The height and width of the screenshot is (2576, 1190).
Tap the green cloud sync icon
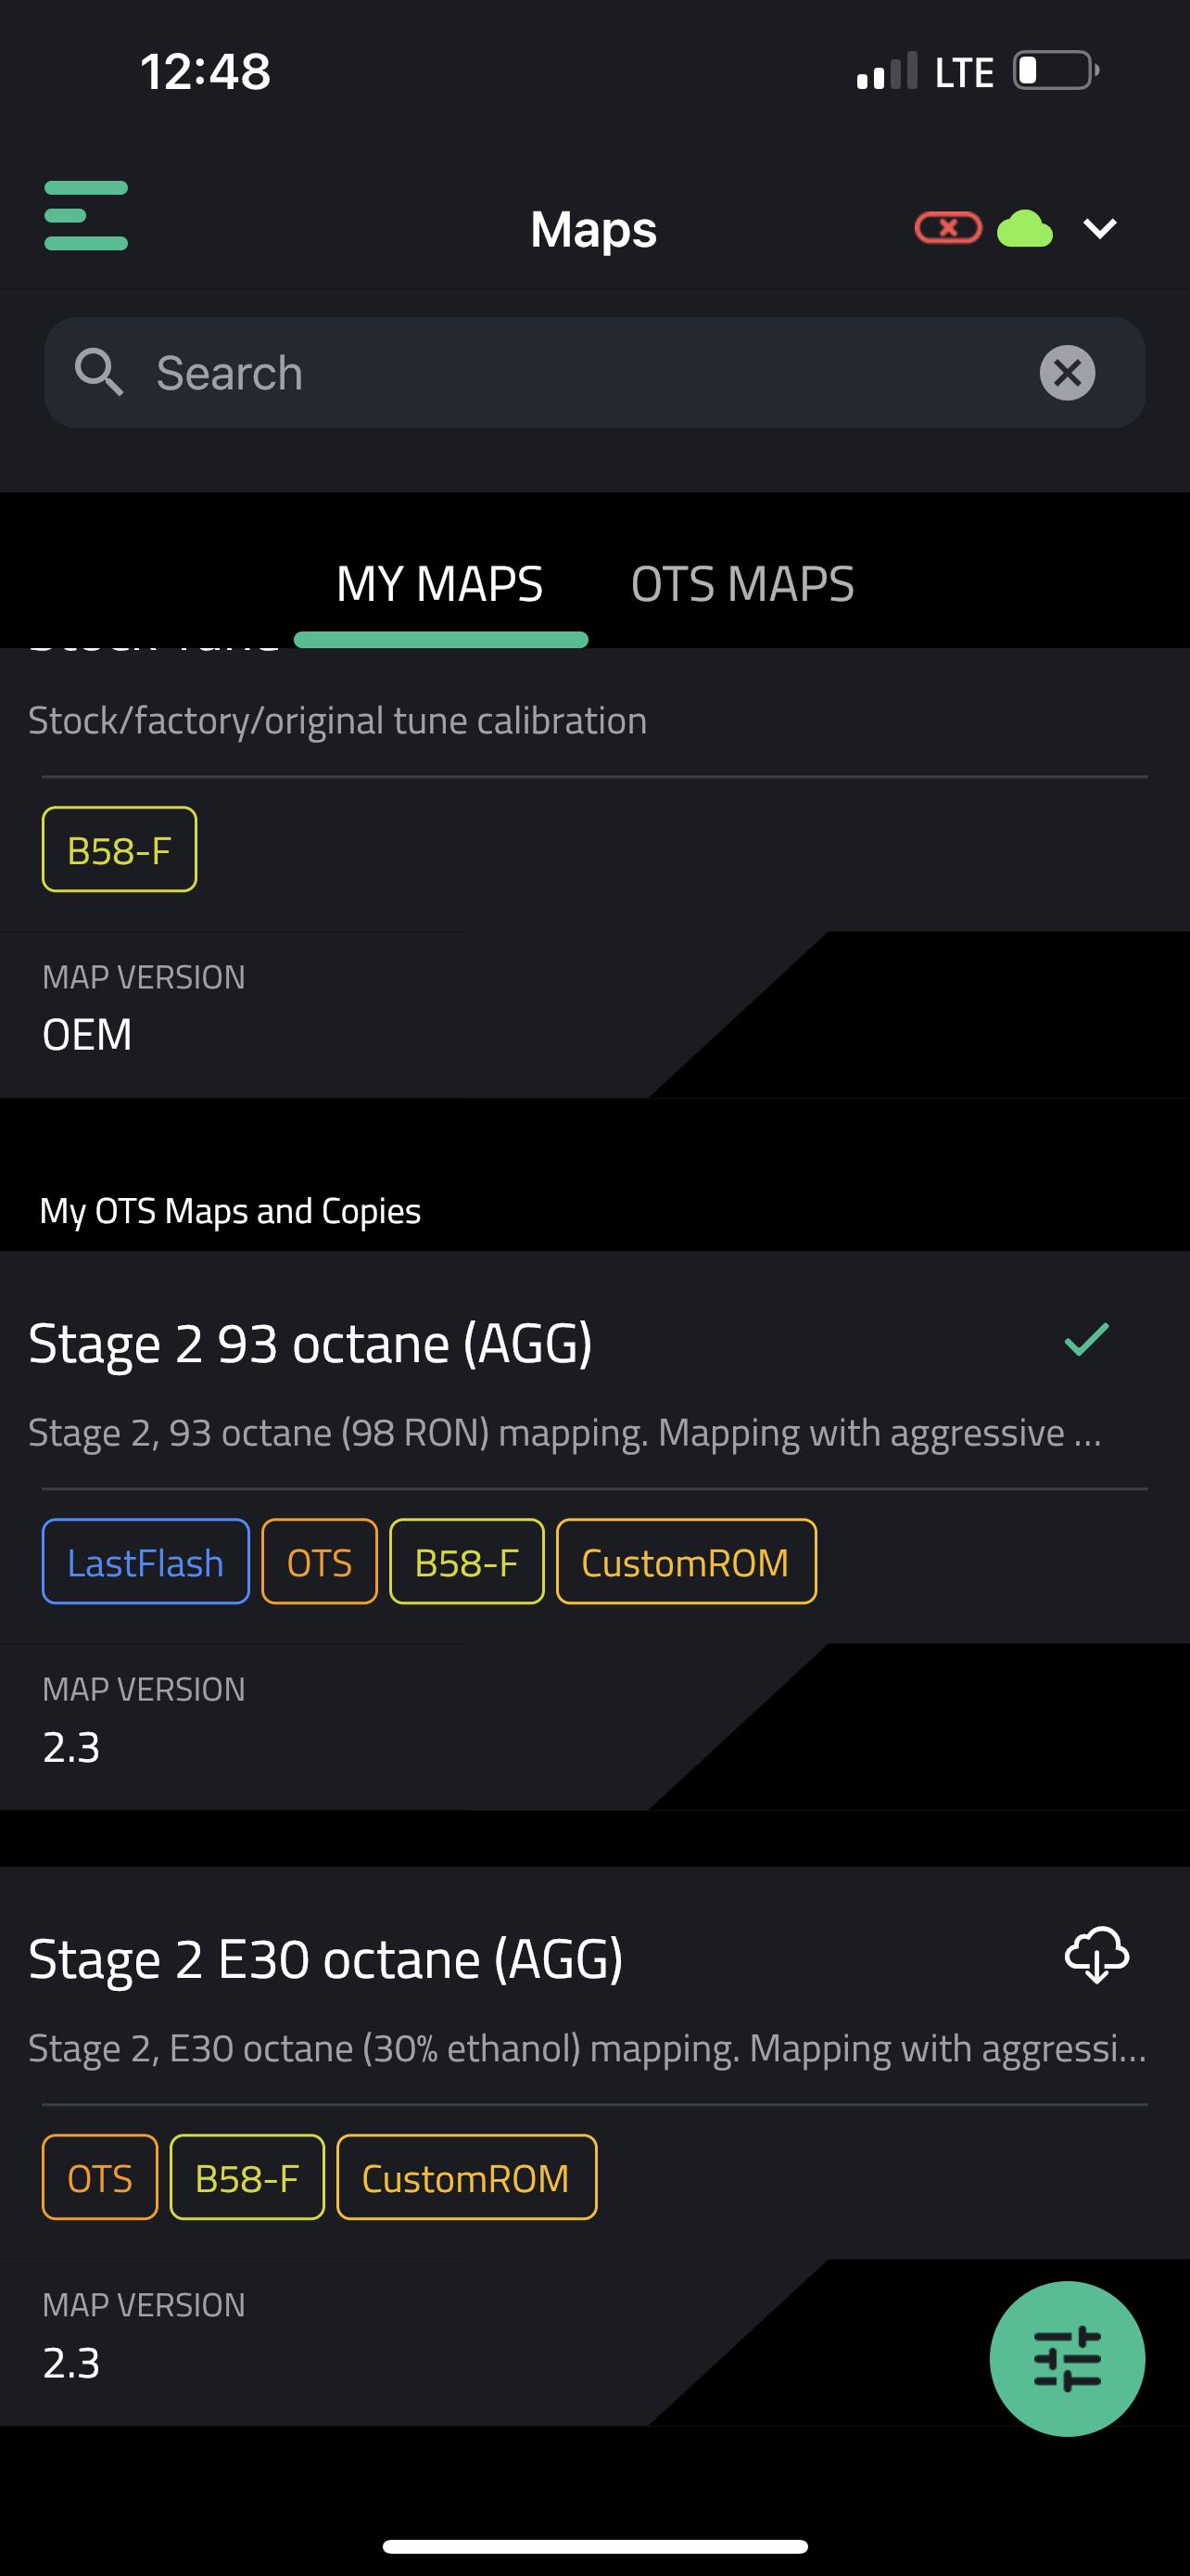(1025, 229)
